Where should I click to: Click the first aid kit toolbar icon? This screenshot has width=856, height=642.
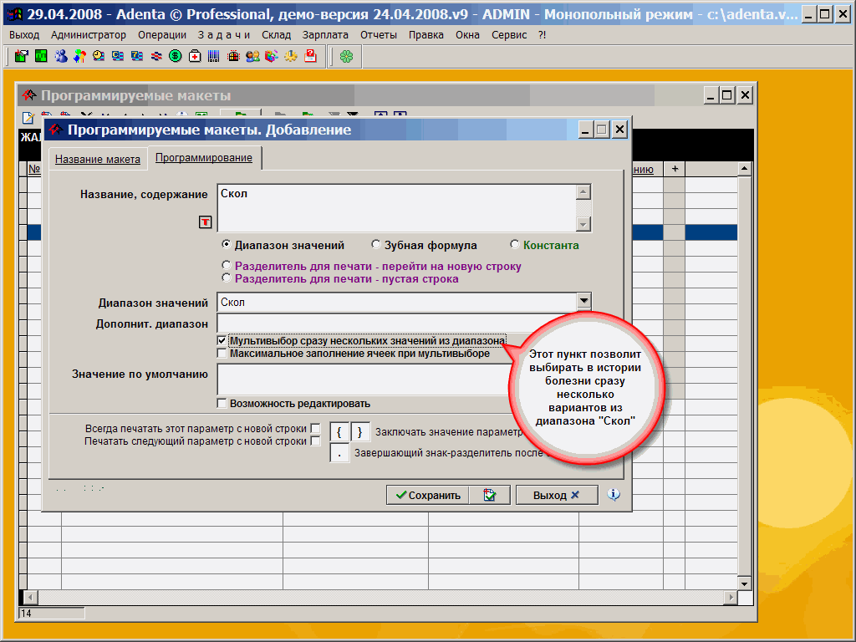pyautogui.click(x=195, y=56)
